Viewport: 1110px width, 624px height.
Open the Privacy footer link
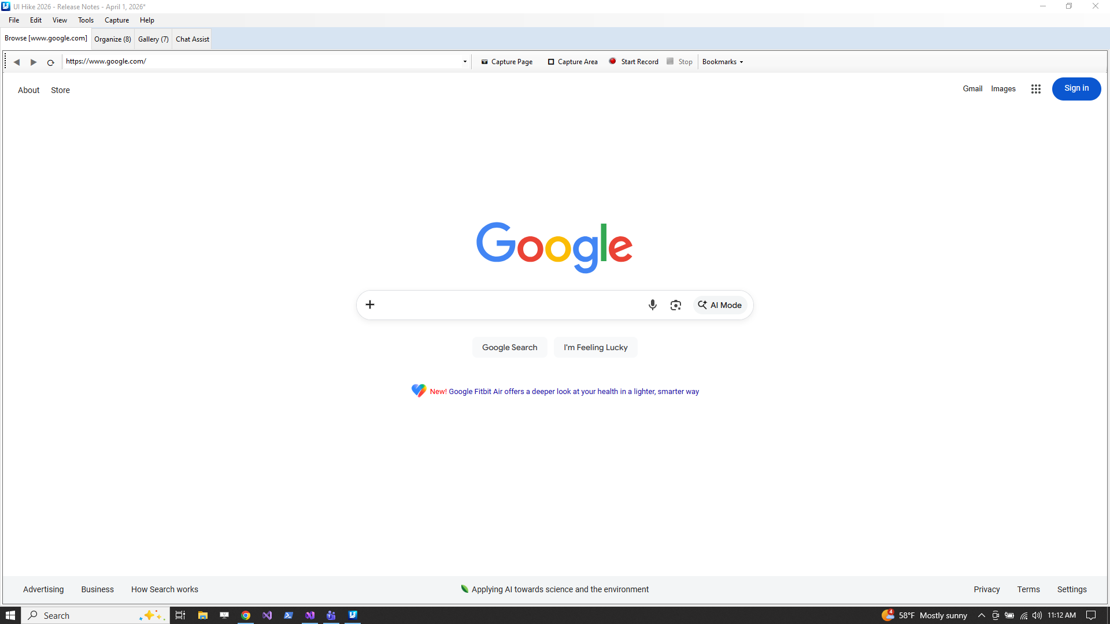coord(986,589)
